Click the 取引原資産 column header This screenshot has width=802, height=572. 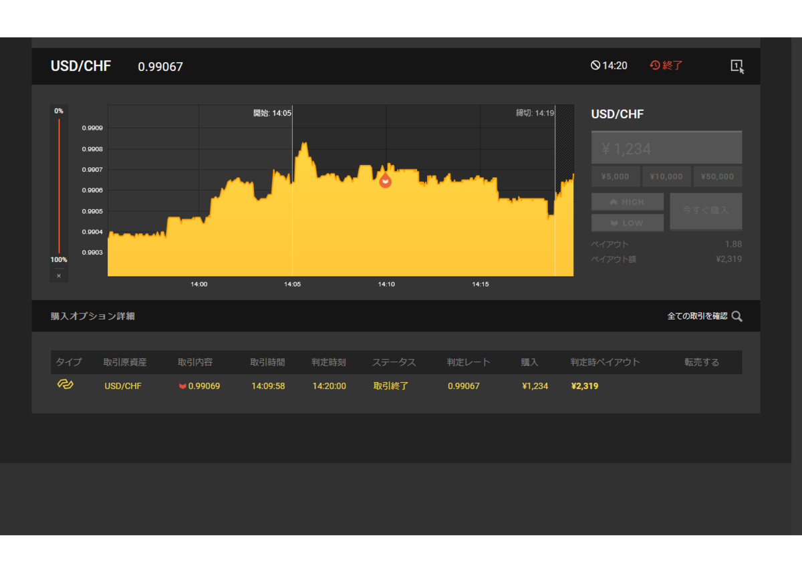pos(125,362)
